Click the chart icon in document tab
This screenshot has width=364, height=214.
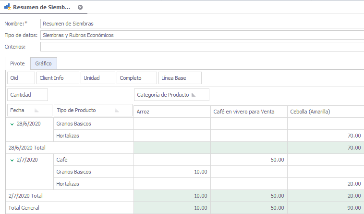click(x=7, y=7)
